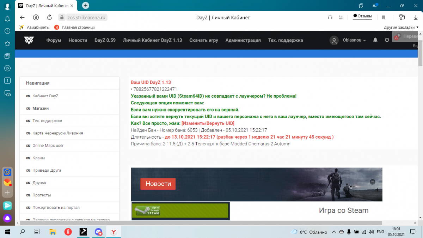Open 'Личный Кабинет DayZ 1.13' menu item
Image resolution: width=423 pixels, height=238 pixels.
152,40
